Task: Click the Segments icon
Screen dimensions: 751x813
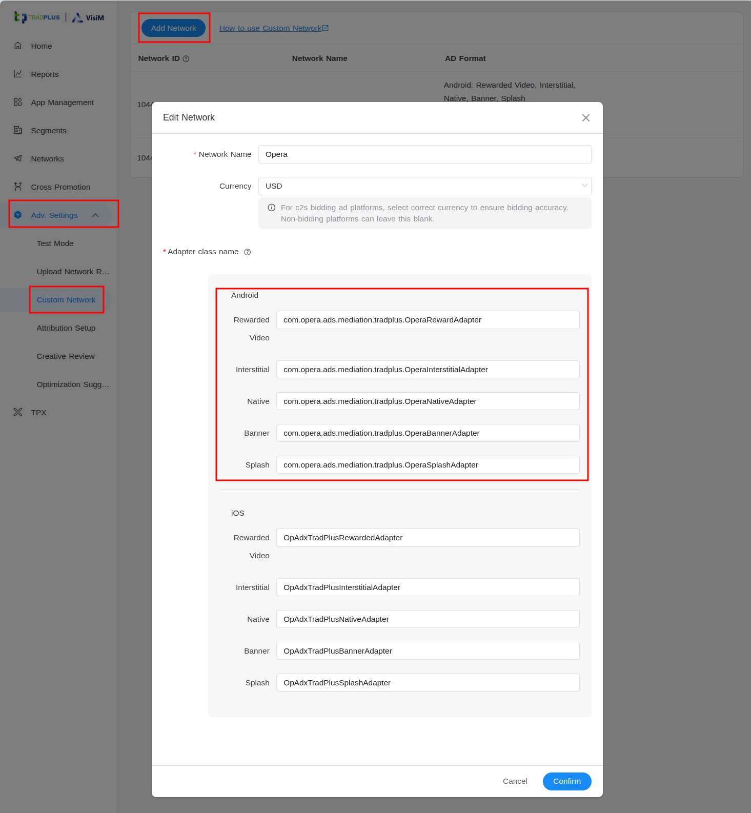Action: [18, 130]
